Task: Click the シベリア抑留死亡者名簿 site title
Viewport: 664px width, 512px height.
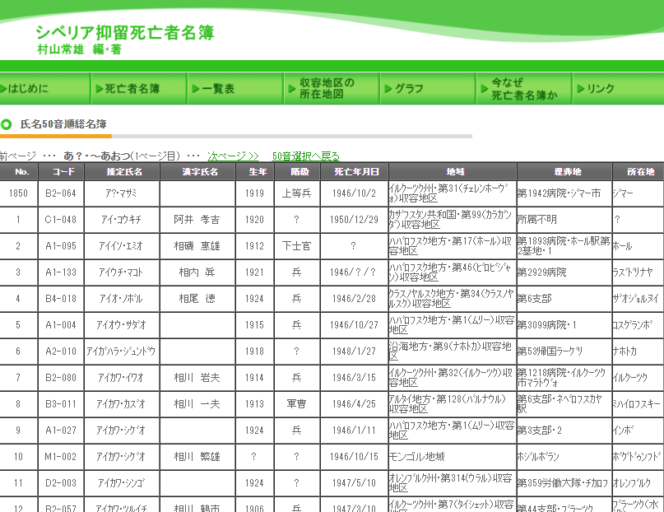Action: [125, 33]
